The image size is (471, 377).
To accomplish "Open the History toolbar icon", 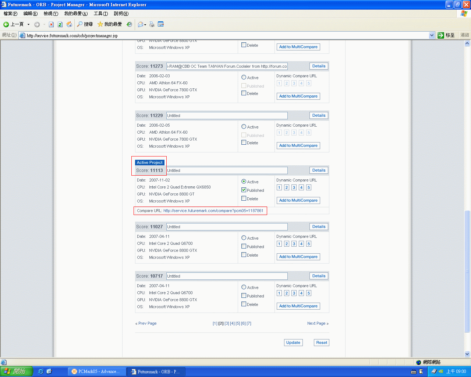I will coord(129,24).
